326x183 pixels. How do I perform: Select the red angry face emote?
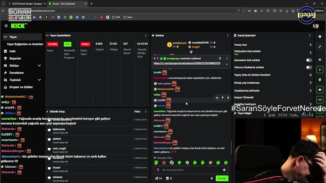164,163
